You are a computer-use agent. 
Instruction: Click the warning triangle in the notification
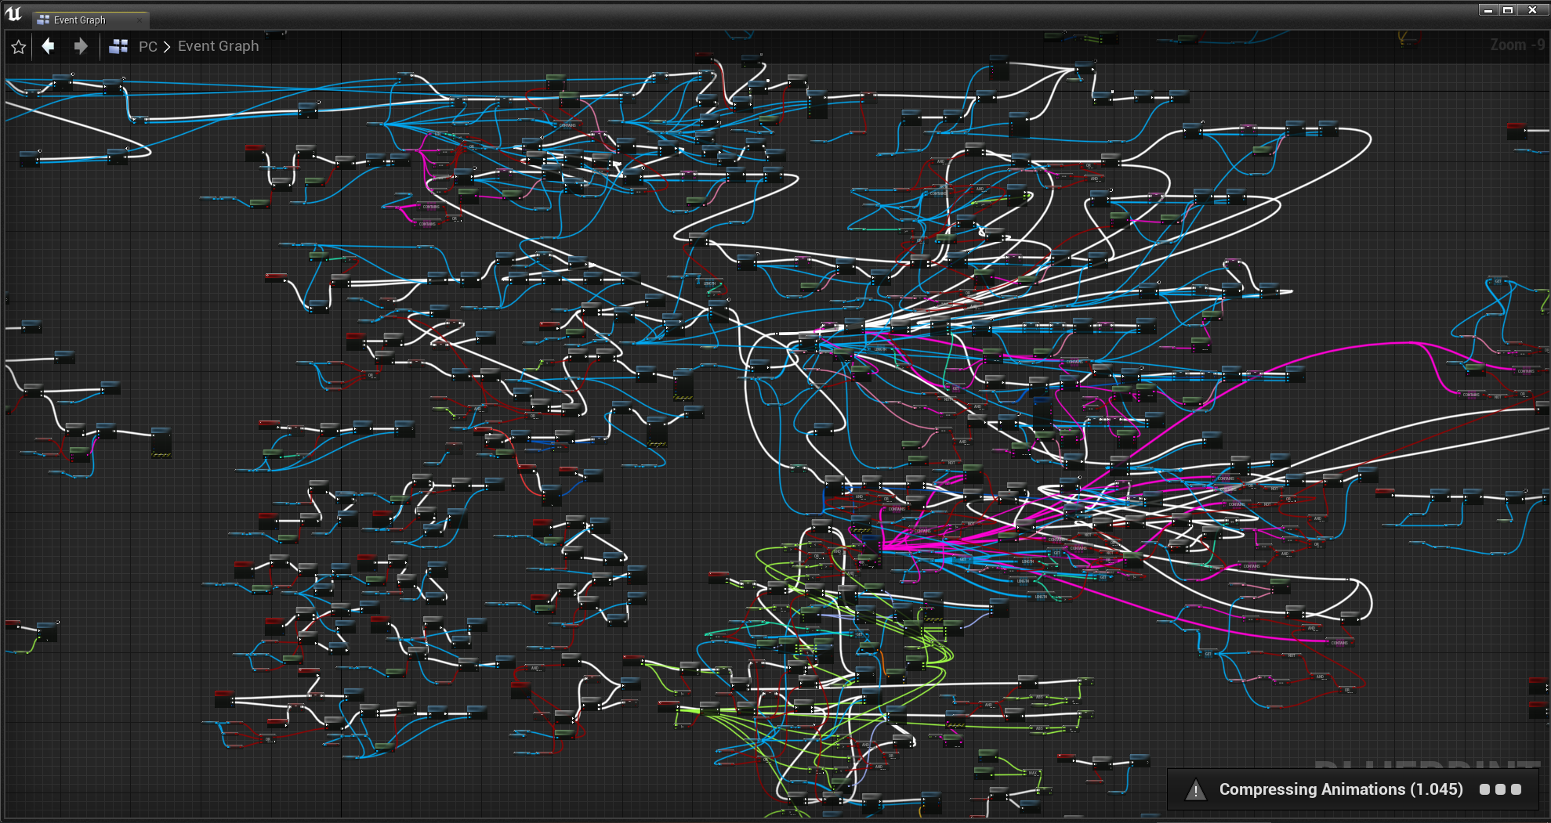click(x=1196, y=790)
